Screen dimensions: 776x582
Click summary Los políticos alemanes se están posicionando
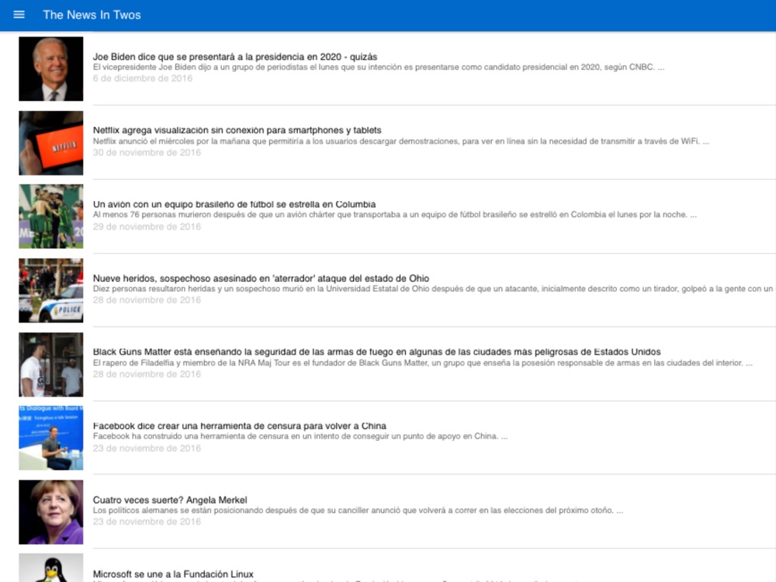click(358, 511)
